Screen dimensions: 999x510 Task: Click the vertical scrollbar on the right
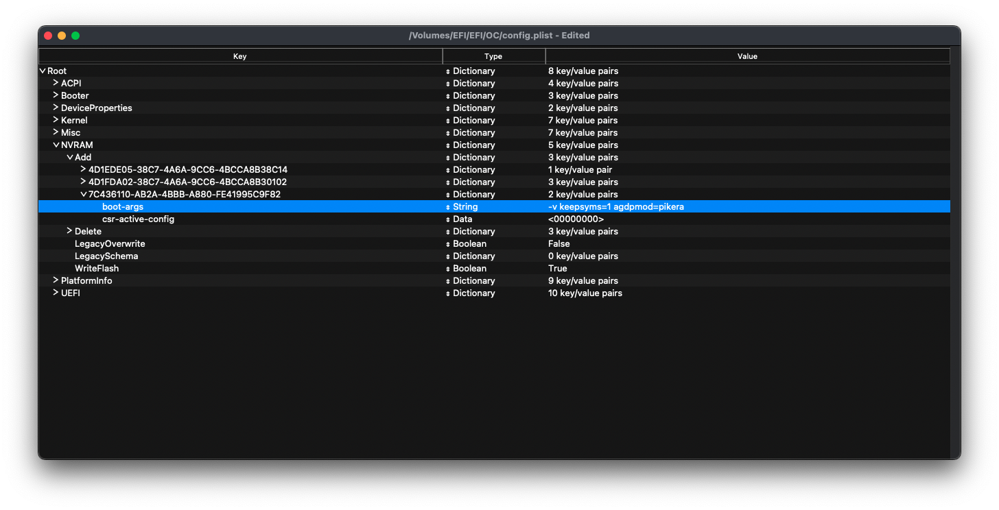tap(954, 260)
